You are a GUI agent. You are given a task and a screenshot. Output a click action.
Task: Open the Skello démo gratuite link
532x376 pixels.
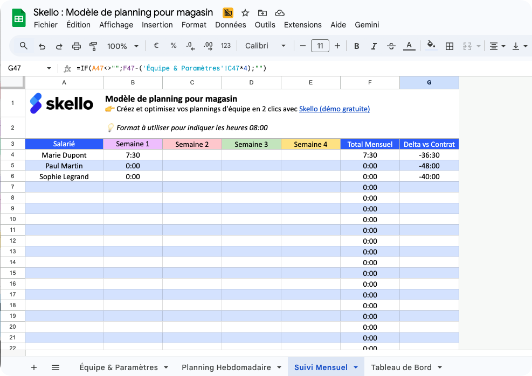(334, 109)
